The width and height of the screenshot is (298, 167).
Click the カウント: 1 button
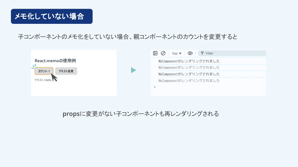tap(44, 71)
